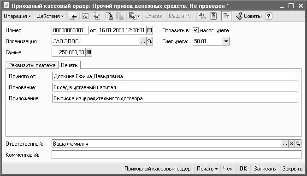
Task: Click the Чек button
Action: tap(228, 169)
